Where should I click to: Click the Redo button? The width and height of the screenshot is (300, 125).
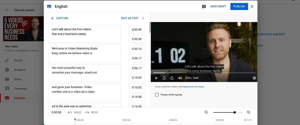[91, 112]
